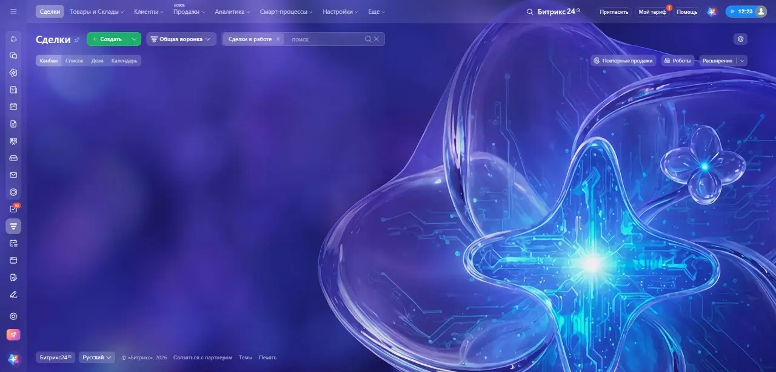
Task: Open the Роботы button
Action: (x=677, y=60)
